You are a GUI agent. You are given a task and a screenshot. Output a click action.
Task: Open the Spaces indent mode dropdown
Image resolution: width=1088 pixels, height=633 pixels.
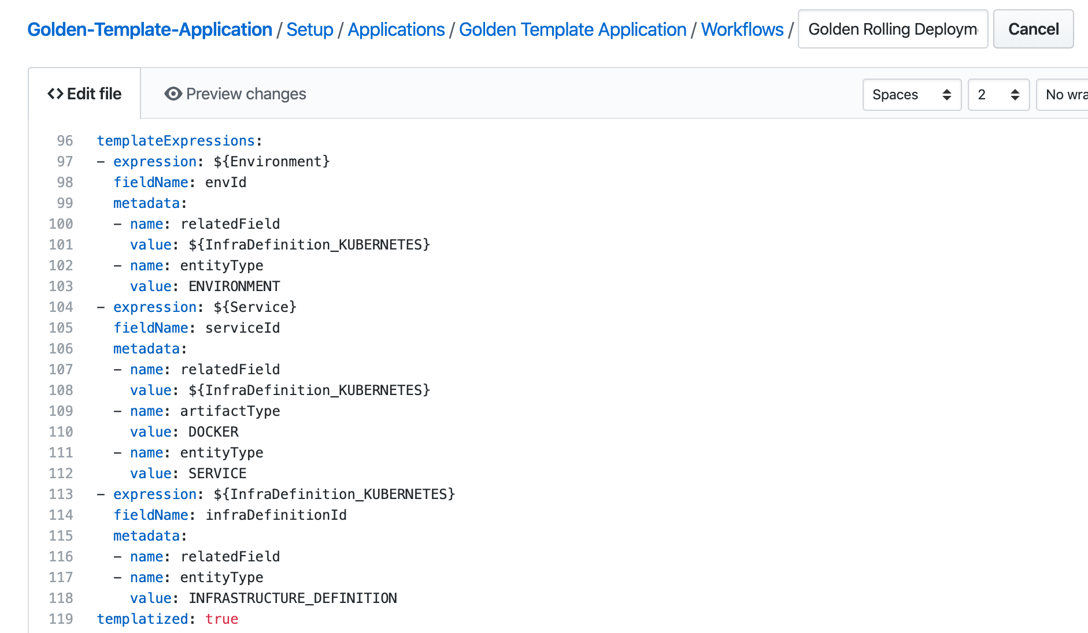tap(912, 95)
